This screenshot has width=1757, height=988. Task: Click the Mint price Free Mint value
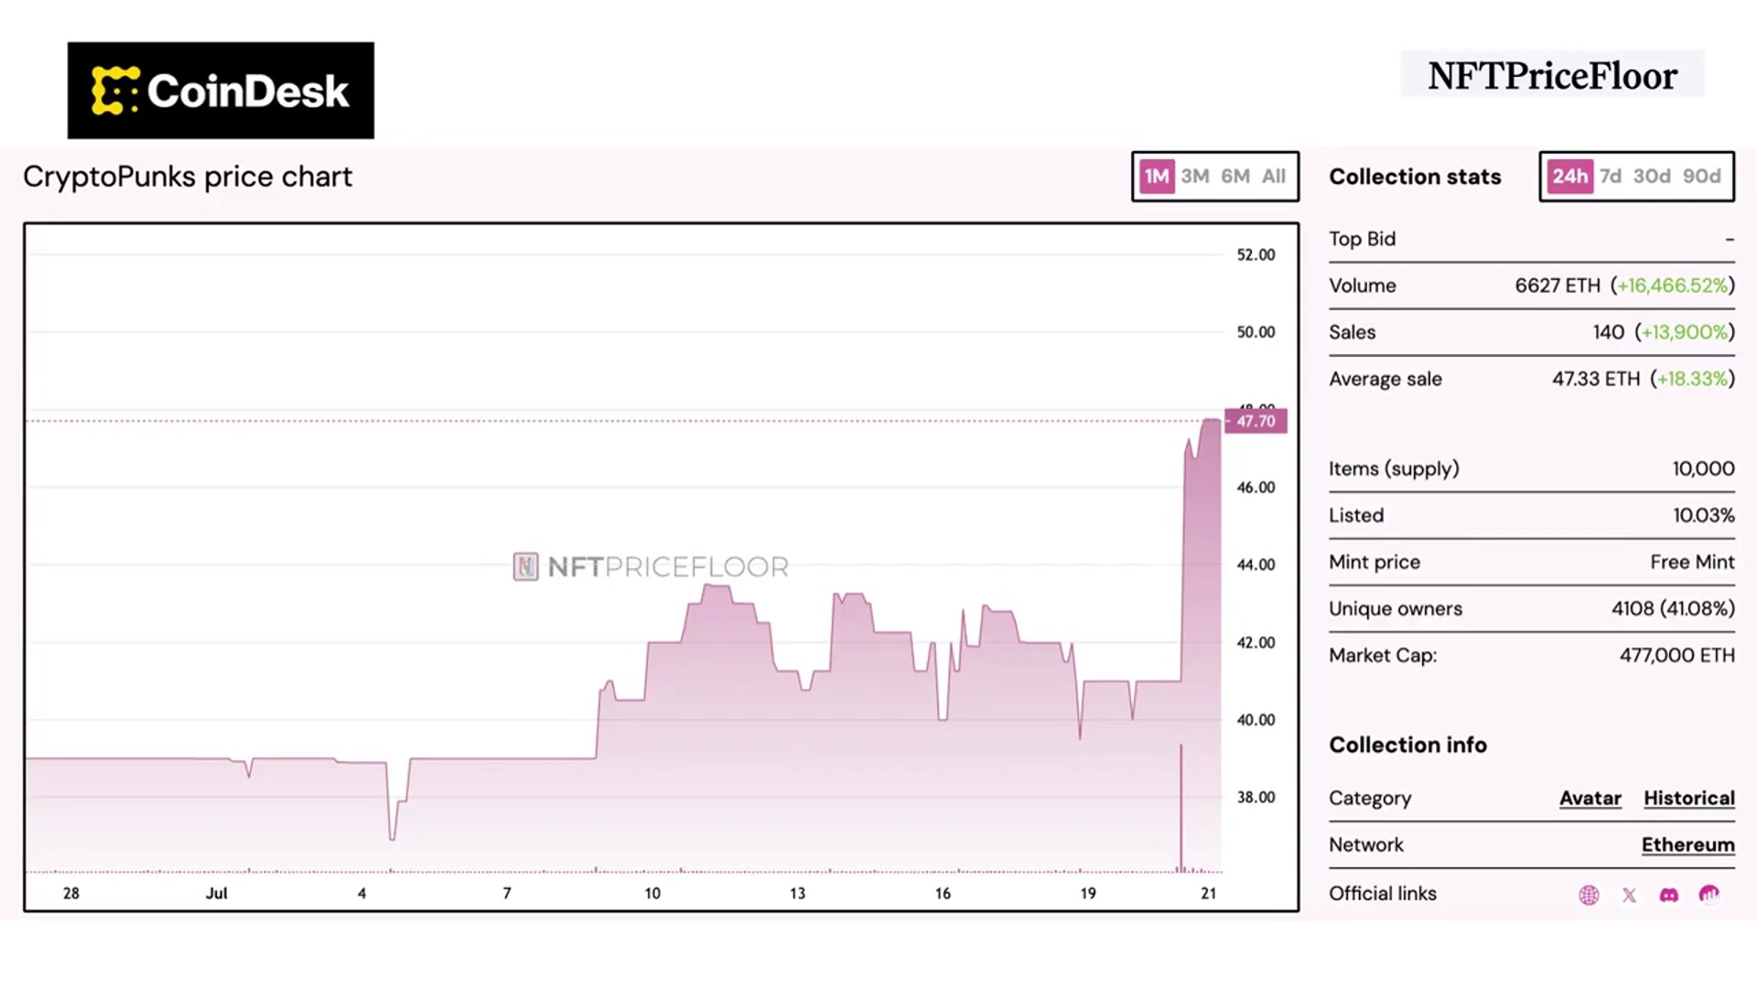(1692, 562)
